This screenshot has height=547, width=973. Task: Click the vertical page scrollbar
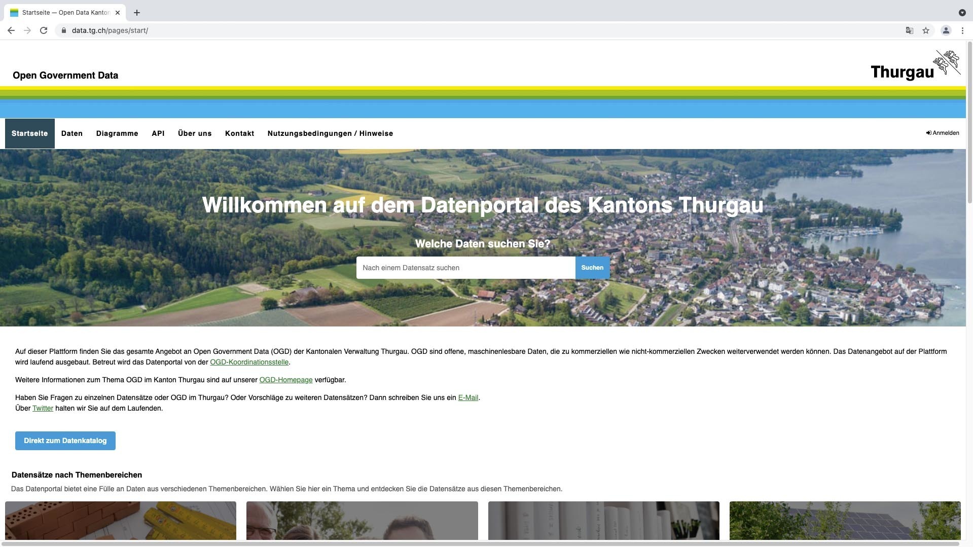pos(969,123)
